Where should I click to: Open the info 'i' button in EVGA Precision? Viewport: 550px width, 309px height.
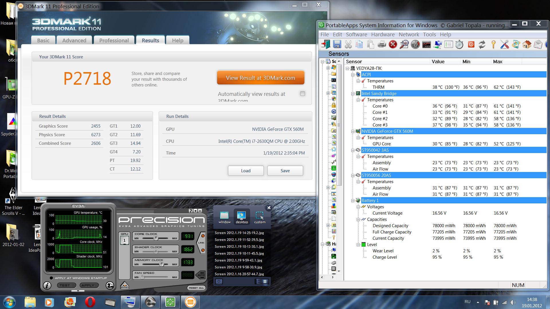pos(47,285)
